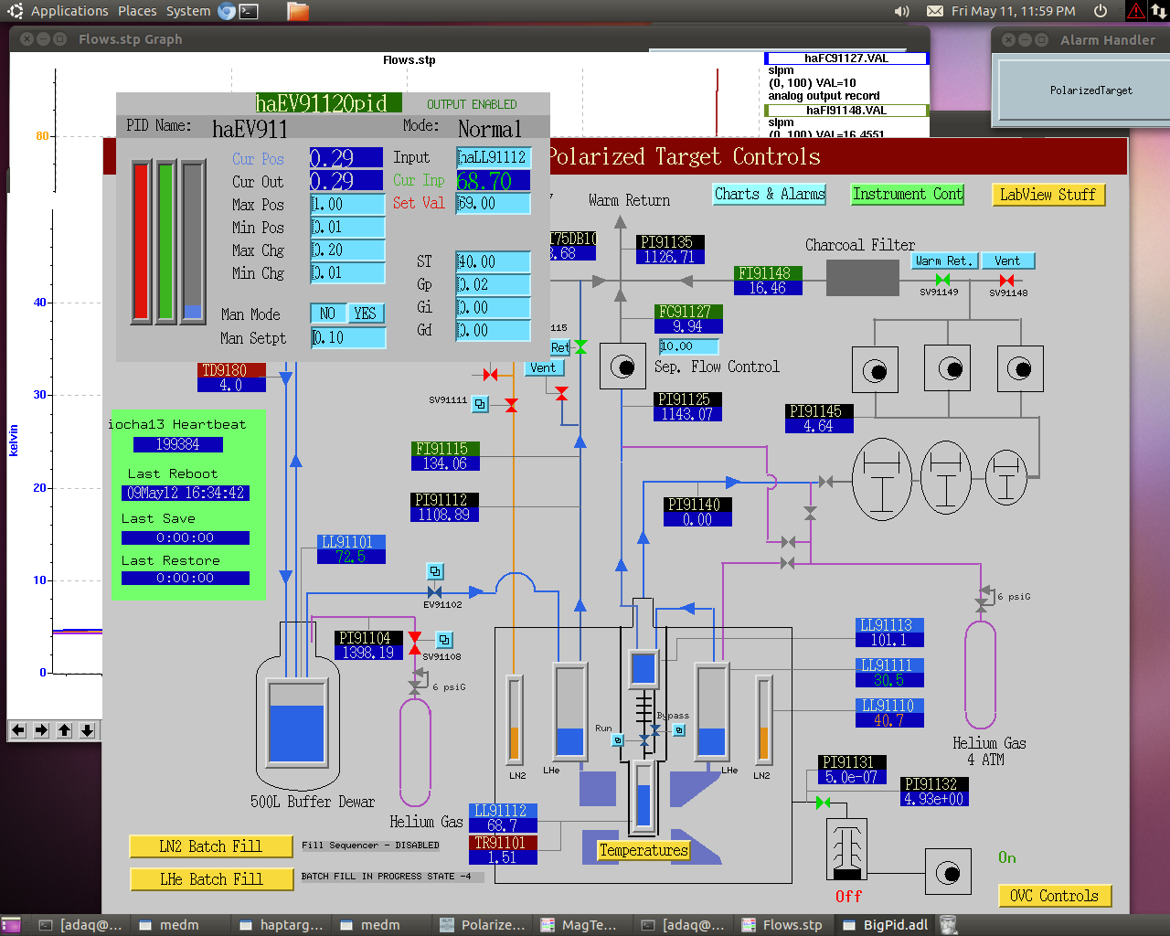Click the Input field showing haLL91112
Image resolution: width=1170 pixels, height=936 pixels.
494,157
